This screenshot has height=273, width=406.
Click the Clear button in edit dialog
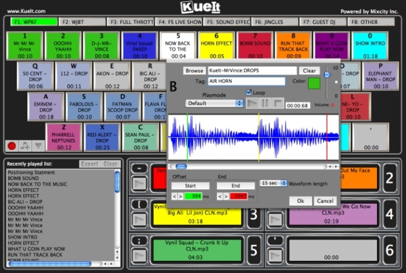tap(309, 70)
